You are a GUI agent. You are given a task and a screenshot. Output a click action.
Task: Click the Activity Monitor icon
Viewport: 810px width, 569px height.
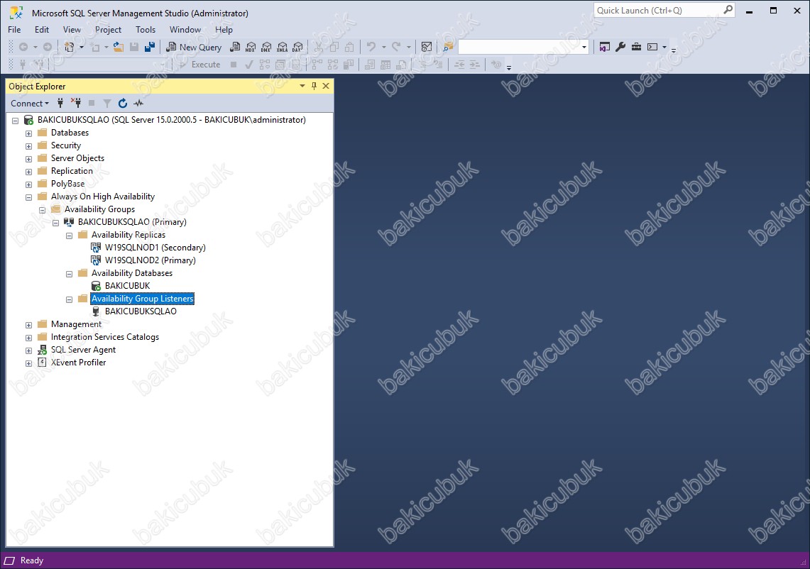coord(426,47)
